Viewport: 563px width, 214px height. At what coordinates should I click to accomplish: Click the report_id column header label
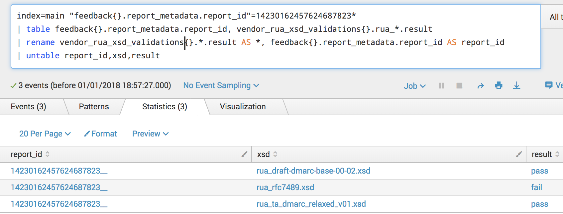[26, 154]
